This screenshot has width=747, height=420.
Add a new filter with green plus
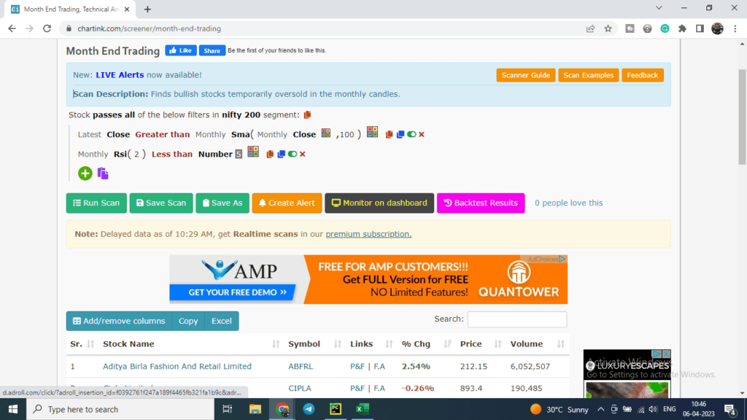tap(85, 174)
